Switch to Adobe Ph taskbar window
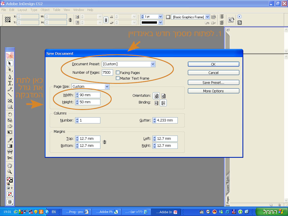288x216 pixels. pyautogui.click(x=106, y=212)
